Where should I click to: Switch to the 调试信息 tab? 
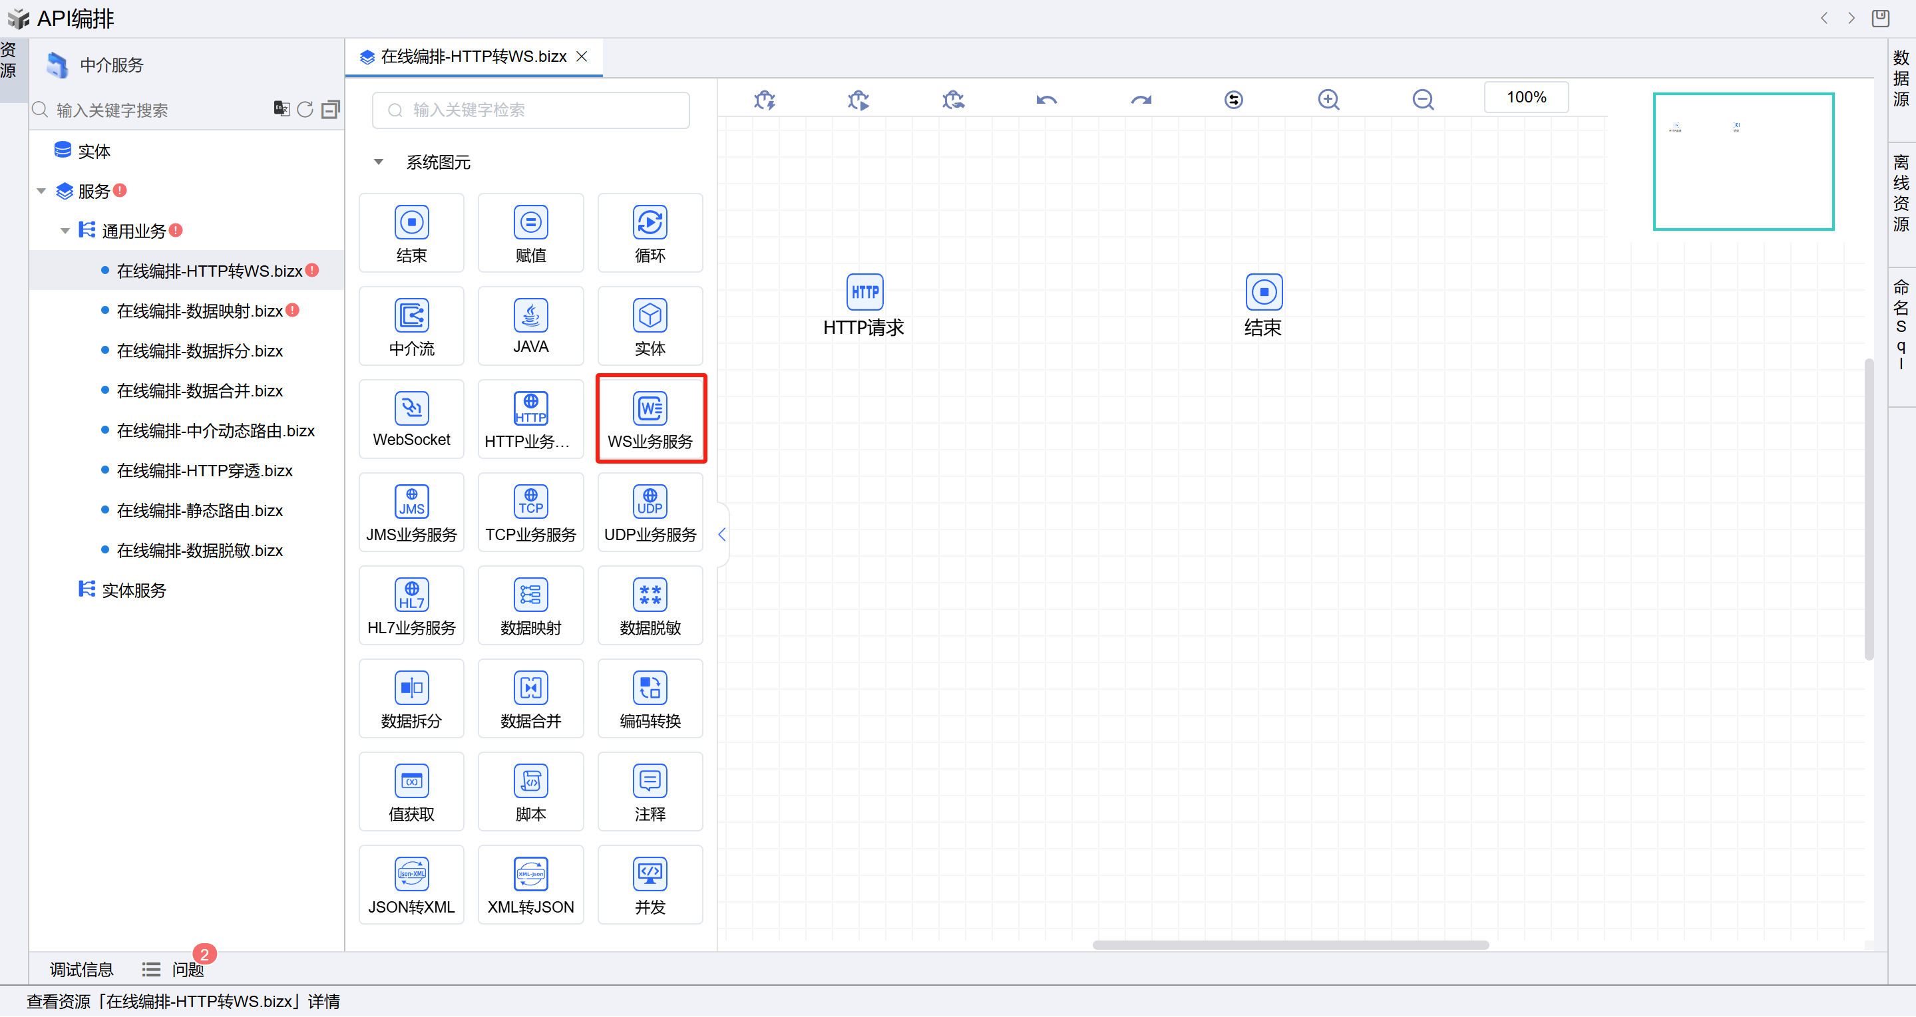81,969
